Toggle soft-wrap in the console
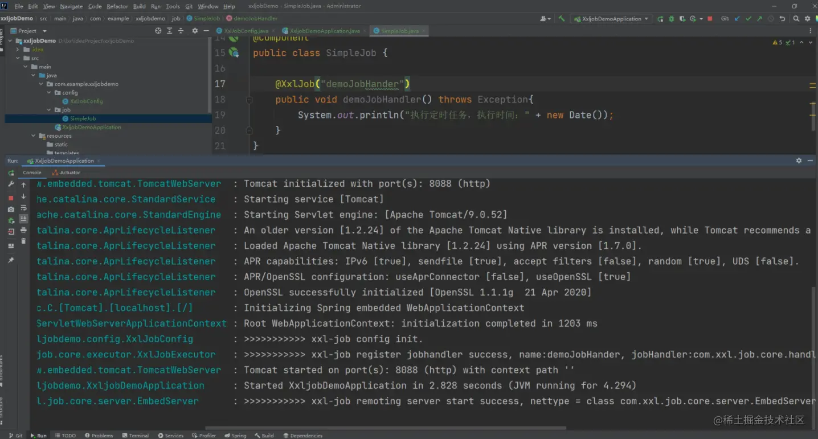 [x=23, y=208]
